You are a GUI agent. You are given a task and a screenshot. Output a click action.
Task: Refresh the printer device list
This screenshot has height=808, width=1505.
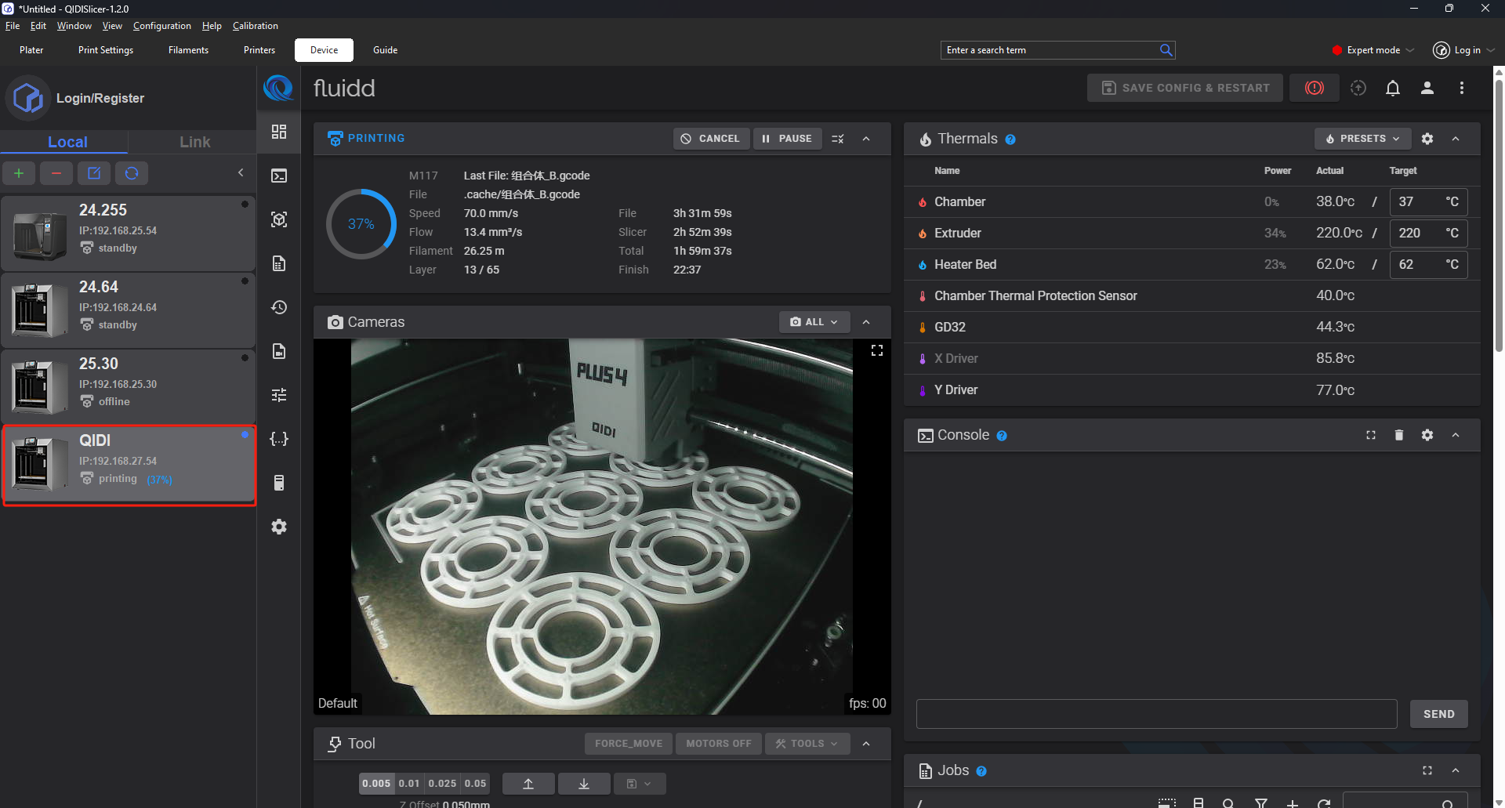[132, 173]
